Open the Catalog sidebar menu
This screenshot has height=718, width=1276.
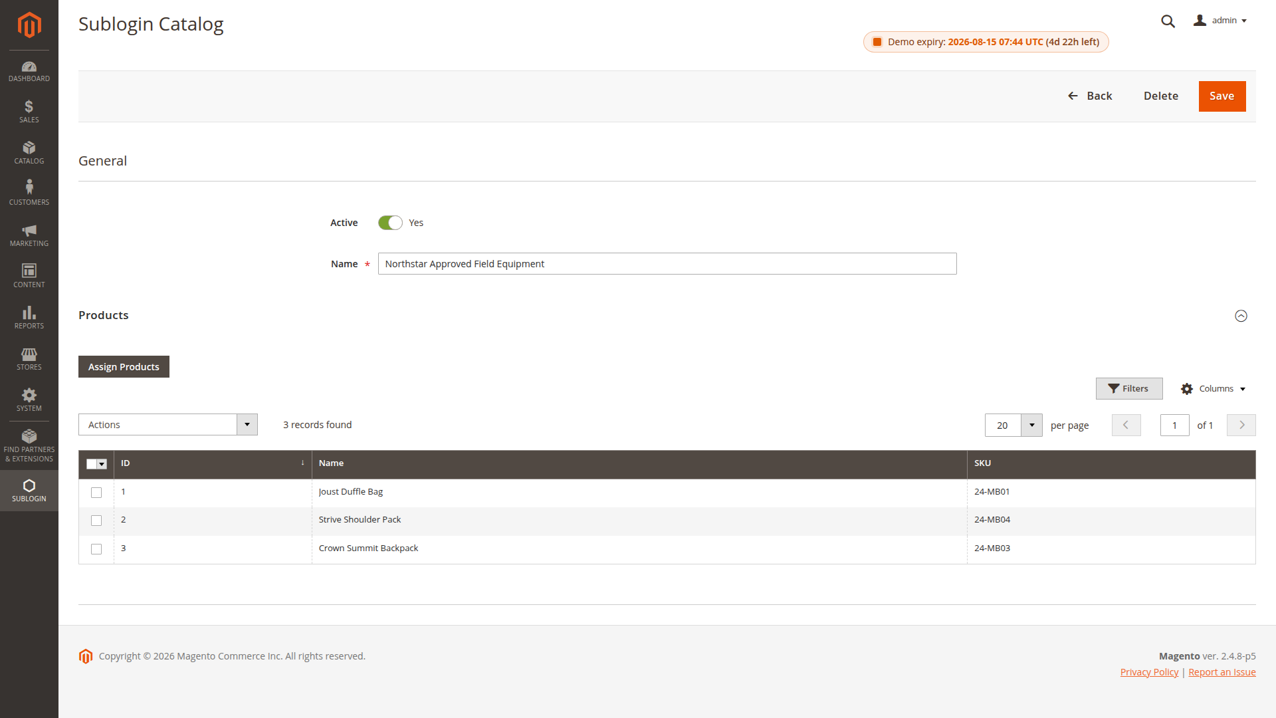[29, 153]
